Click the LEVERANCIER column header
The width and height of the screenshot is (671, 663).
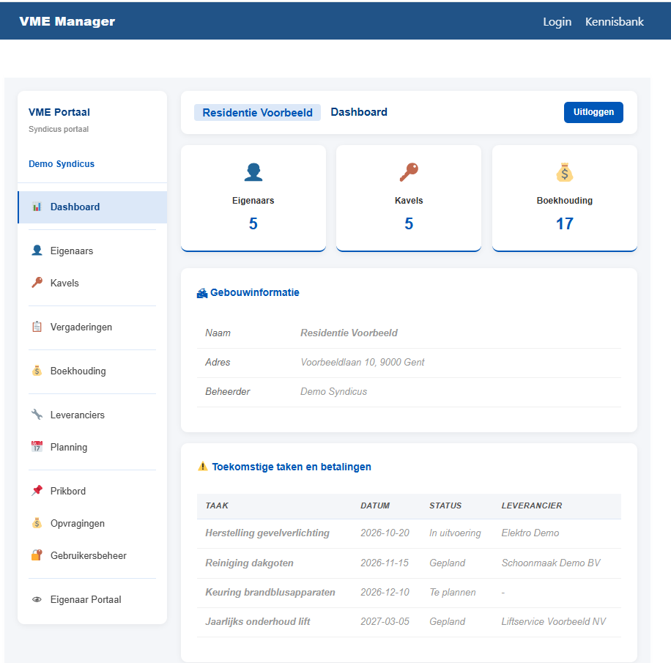click(x=532, y=505)
